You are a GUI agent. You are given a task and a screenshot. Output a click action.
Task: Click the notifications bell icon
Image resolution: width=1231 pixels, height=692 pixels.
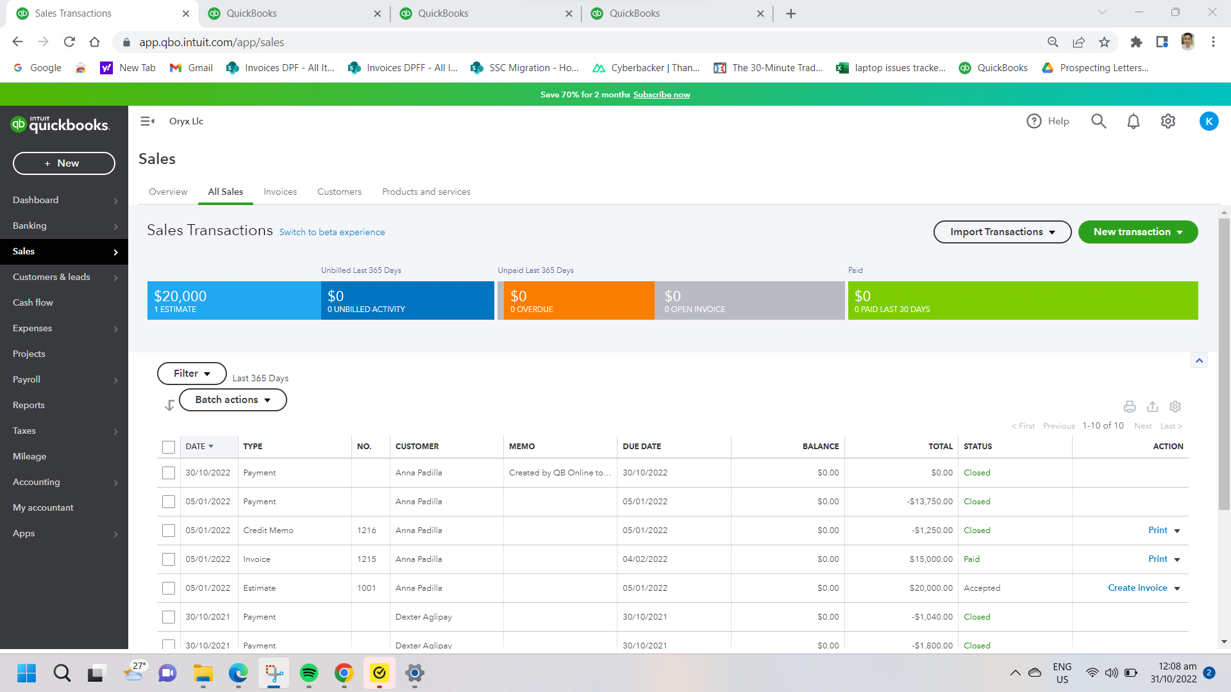pos(1133,121)
